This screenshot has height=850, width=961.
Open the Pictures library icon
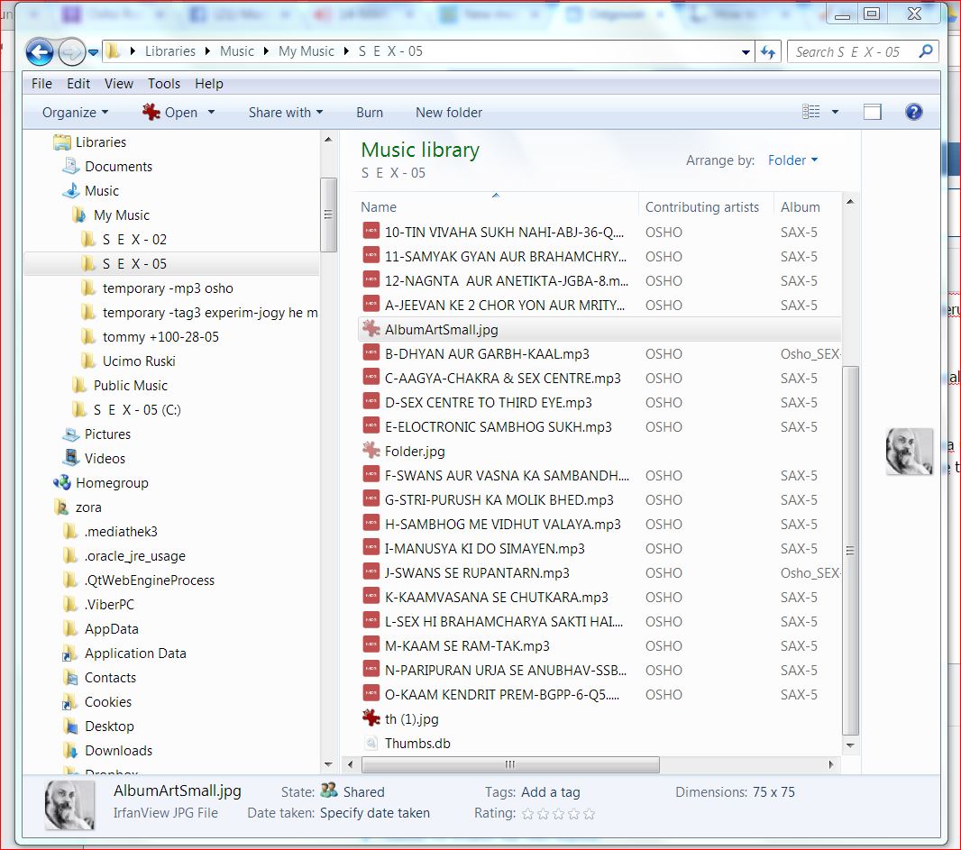(x=71, y=434)
